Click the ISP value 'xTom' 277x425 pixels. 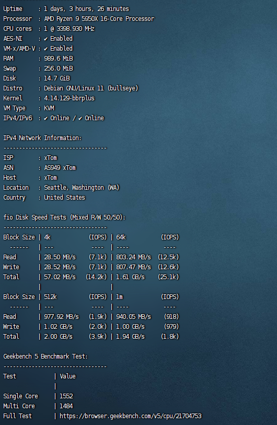coord(50,158)
